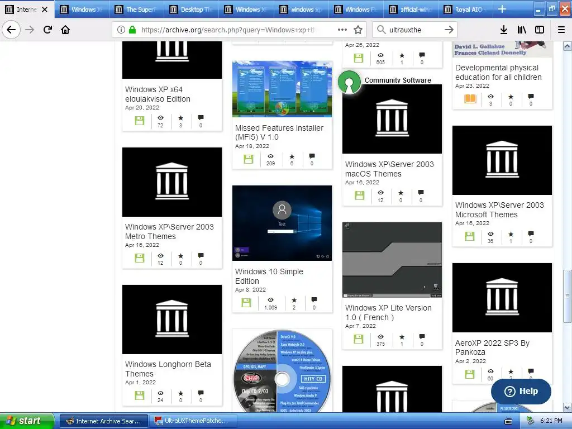Click software icon on macOS Themes card
Image resolution: width=572 pixels, height=429 pixels.
click(360, 195)
